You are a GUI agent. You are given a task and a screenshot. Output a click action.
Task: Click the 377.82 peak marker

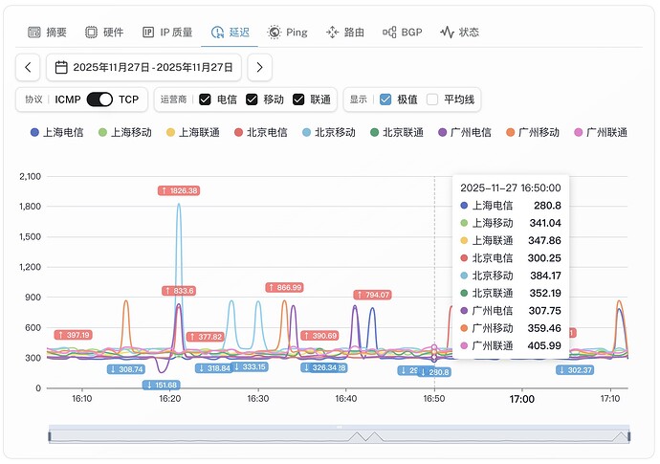[206, 337]
